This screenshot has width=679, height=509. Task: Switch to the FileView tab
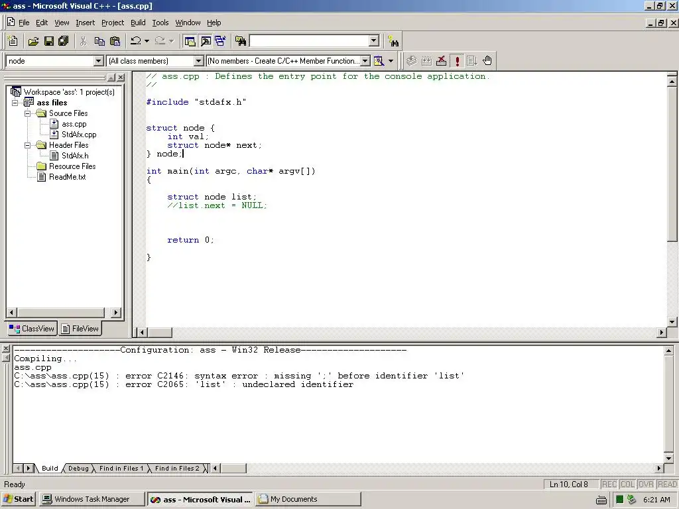click(80, 329)
